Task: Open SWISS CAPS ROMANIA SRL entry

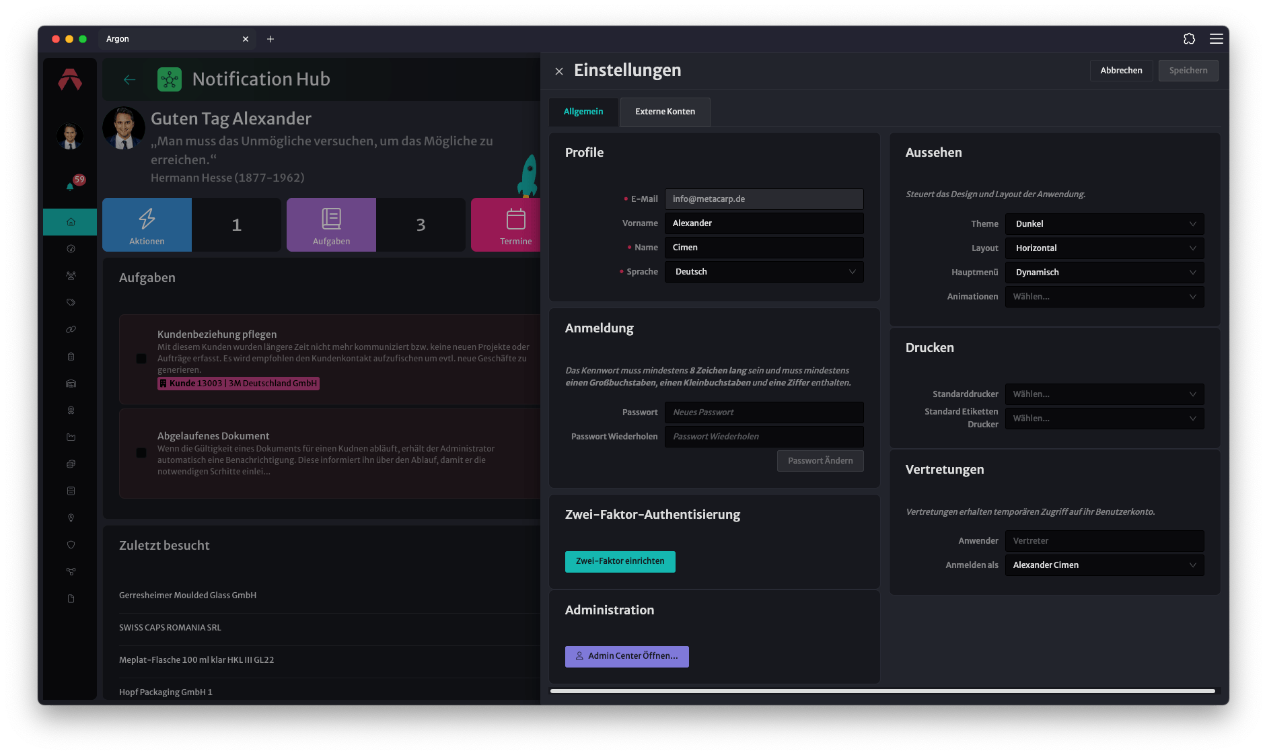Action: coord(170,628)
